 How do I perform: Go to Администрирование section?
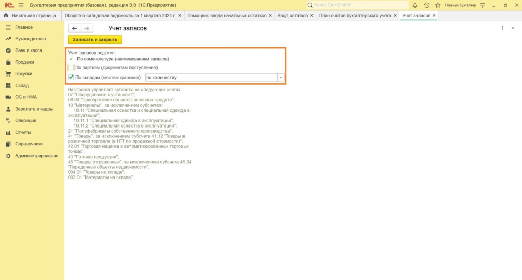tap(37, 156)
